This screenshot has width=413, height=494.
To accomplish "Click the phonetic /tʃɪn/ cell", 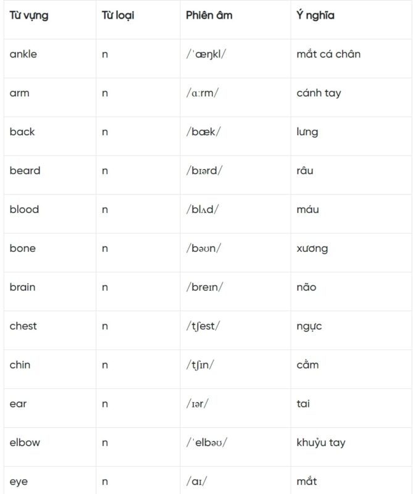I will (x=200, y=366).
